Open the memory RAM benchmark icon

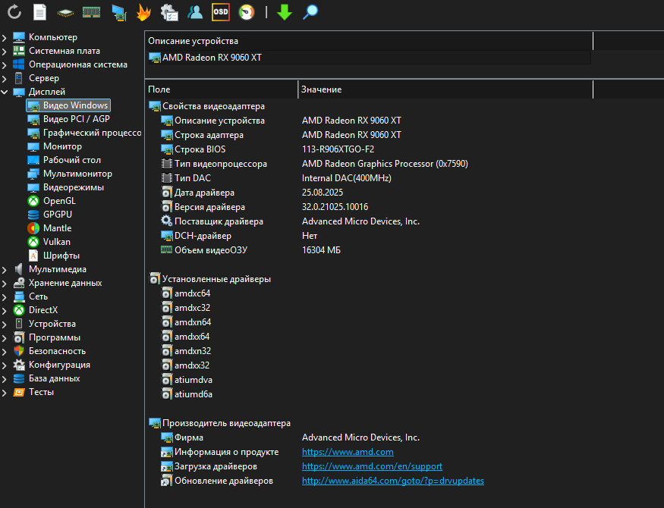(92, 12)
